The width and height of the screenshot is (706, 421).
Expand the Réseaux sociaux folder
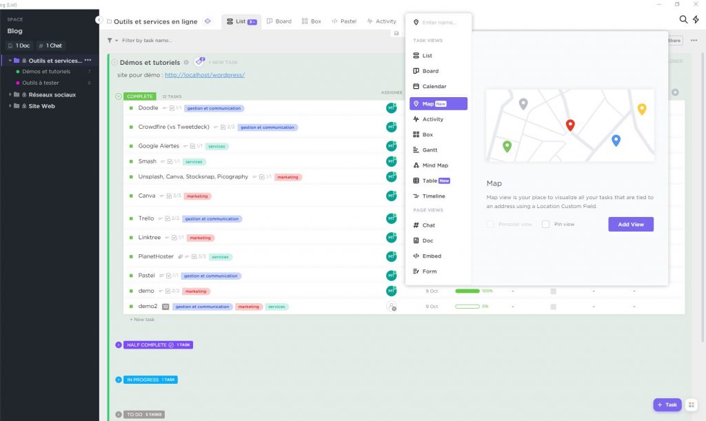10,94
